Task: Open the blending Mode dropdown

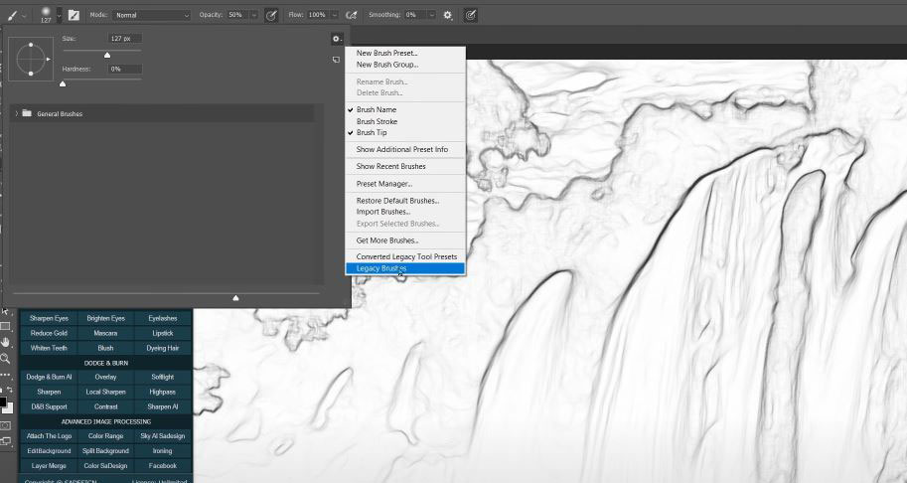Action: pyautogui.click(x=151, y=15)
